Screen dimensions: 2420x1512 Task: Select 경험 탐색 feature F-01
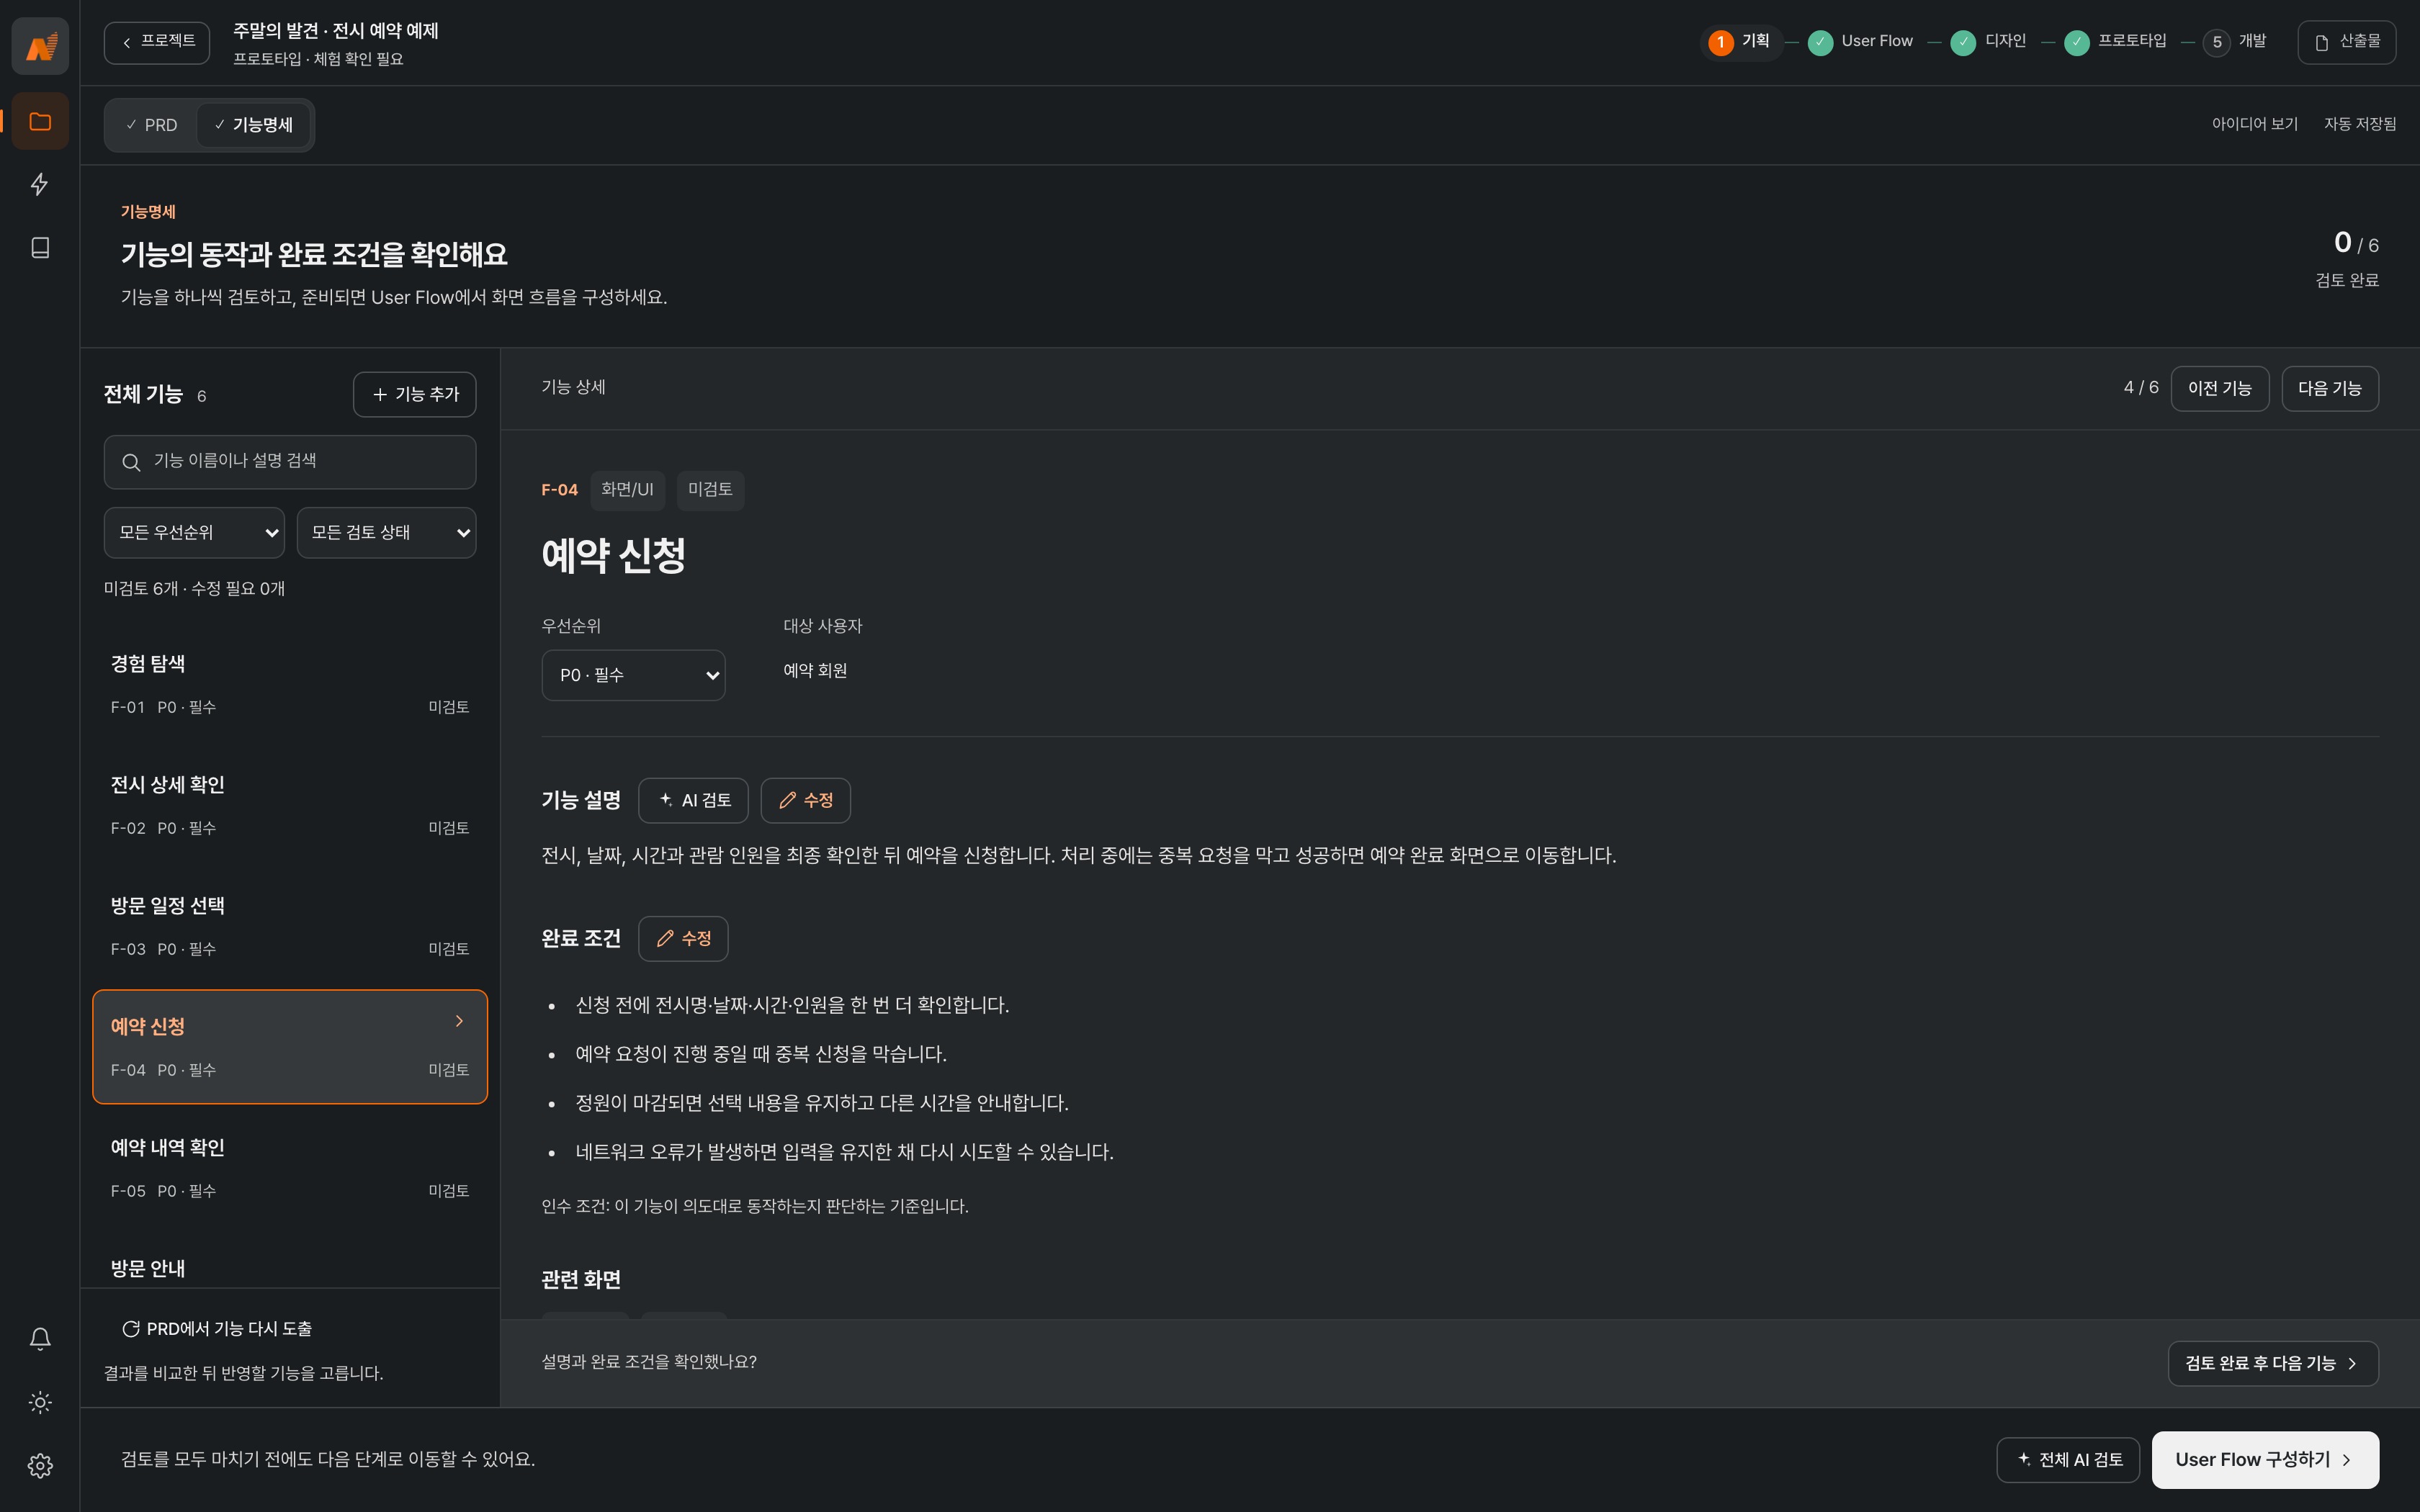point(290,684)
